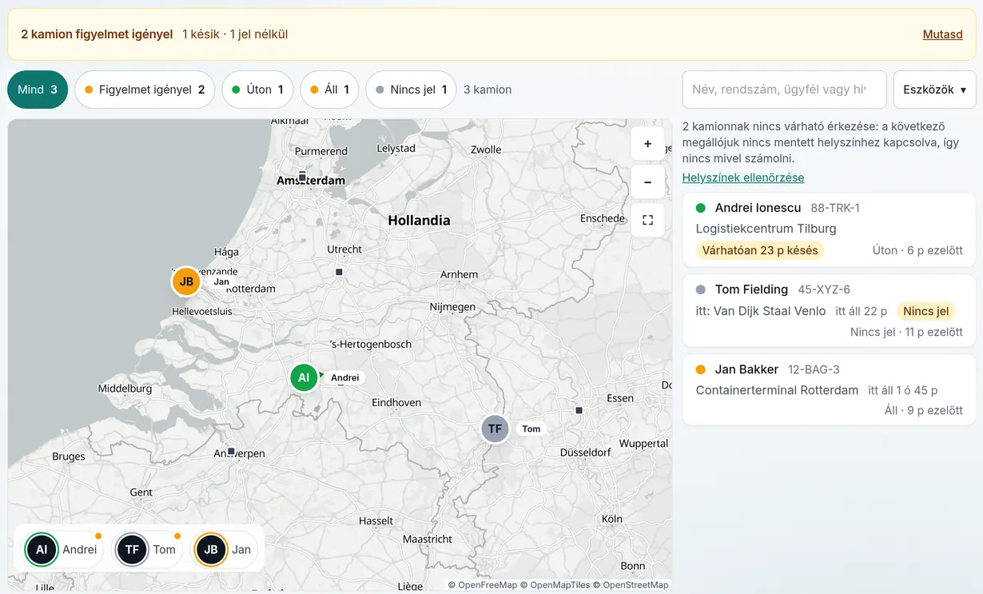Select Andrei chip in map legend
Screen dimensions: 983x594
click(64, 549)
